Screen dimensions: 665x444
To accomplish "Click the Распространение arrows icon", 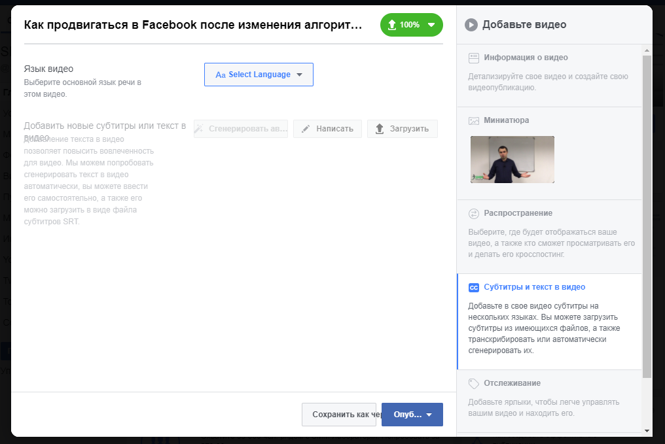I will point(474,214).
